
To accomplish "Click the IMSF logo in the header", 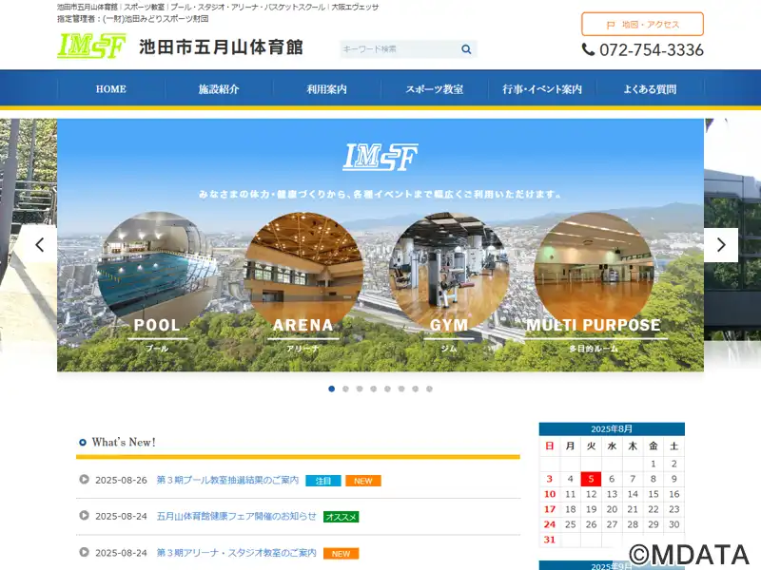I will [91, 46].
